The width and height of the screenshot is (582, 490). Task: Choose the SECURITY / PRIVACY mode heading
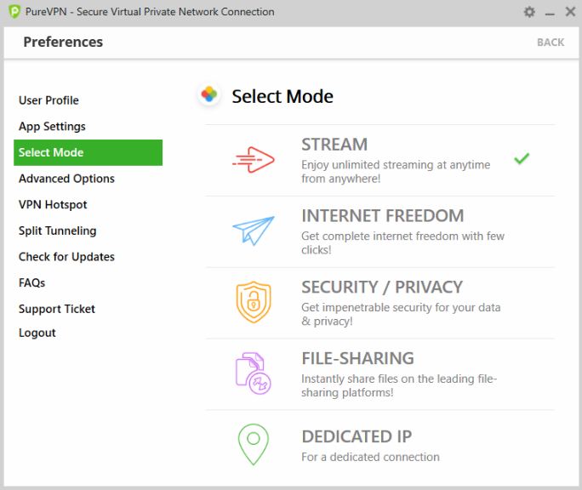382,287
